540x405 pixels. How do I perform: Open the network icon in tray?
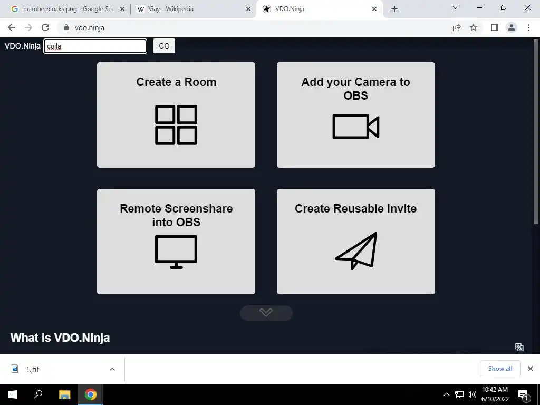[459, 394]
